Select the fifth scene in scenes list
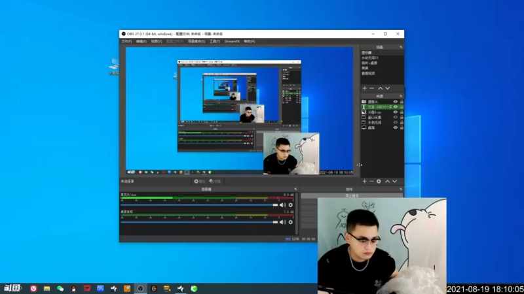 pyautogui.click(x=382, y=73)
